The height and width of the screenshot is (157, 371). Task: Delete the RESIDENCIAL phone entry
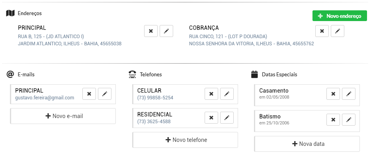point(211,118)
